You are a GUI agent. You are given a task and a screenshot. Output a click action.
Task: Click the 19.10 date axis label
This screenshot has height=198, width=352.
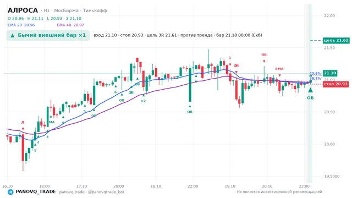[230, 186]
